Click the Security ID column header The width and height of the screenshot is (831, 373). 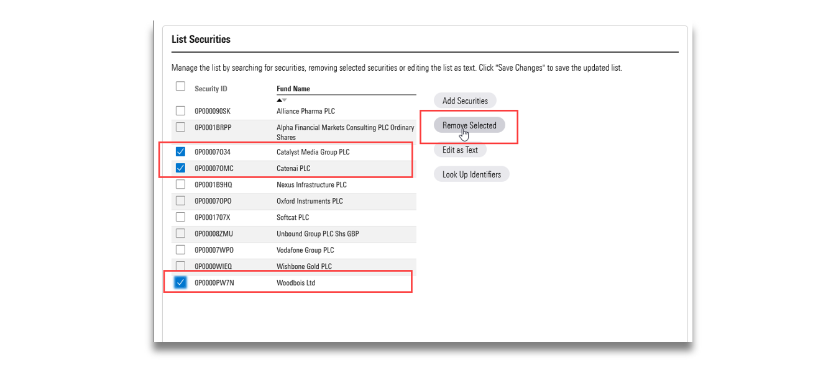[211, 88]
